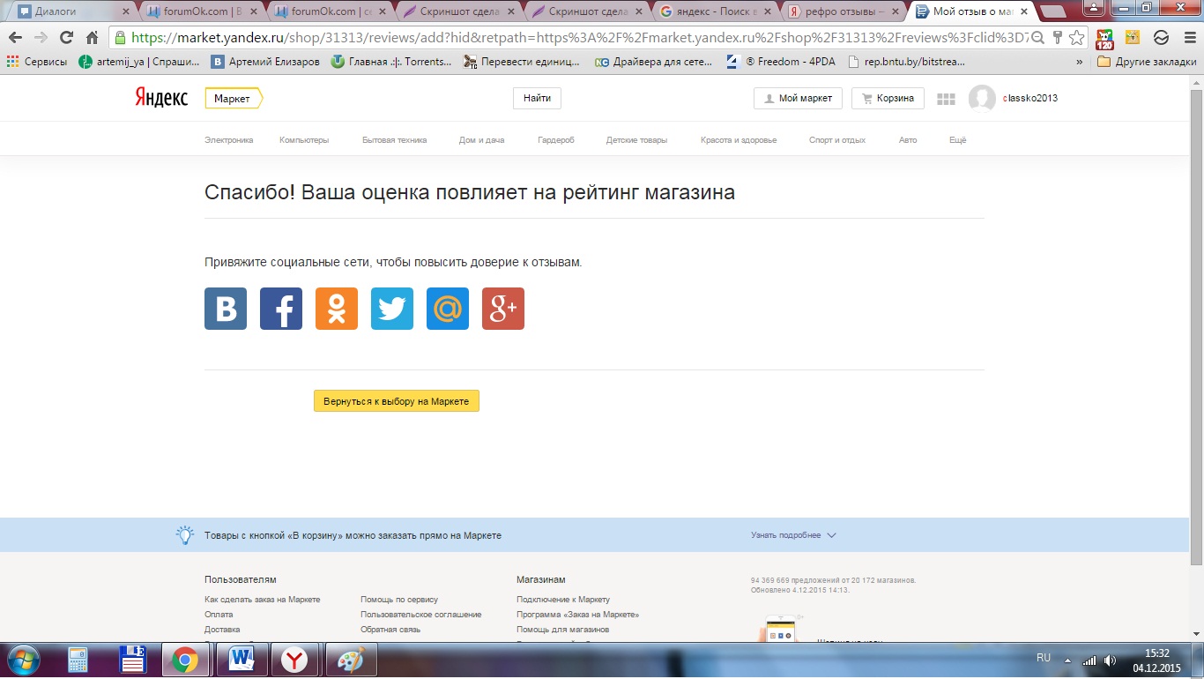The width and height of the screenshot is (1204, 679).
Task: Link your VKontakte account
Action: tap(226, 309)
